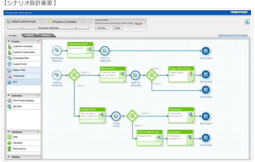Choose the Custom Event cube icon
This screenshot has height=162, width=255.
click(9, 64)
